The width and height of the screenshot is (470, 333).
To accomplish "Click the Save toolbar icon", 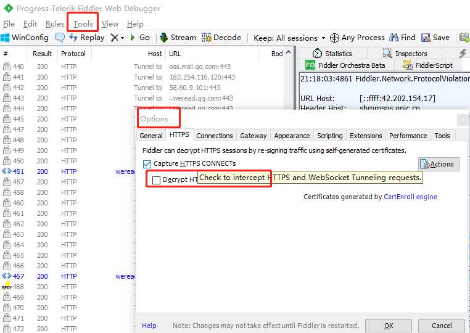I will click(x=426, y=38).
